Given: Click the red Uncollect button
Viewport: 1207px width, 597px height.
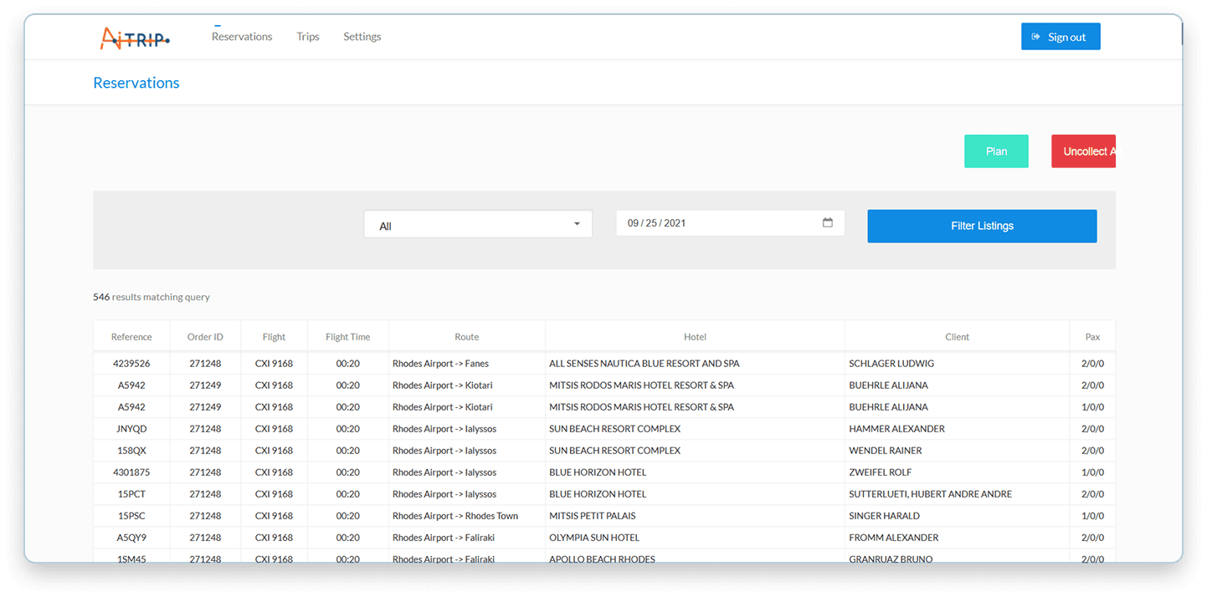Looking at the screenshot, I should tap(1084, 151).
